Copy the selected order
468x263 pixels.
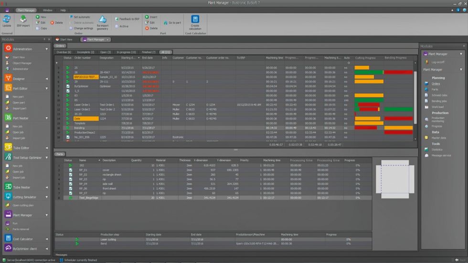pos(42,28)
